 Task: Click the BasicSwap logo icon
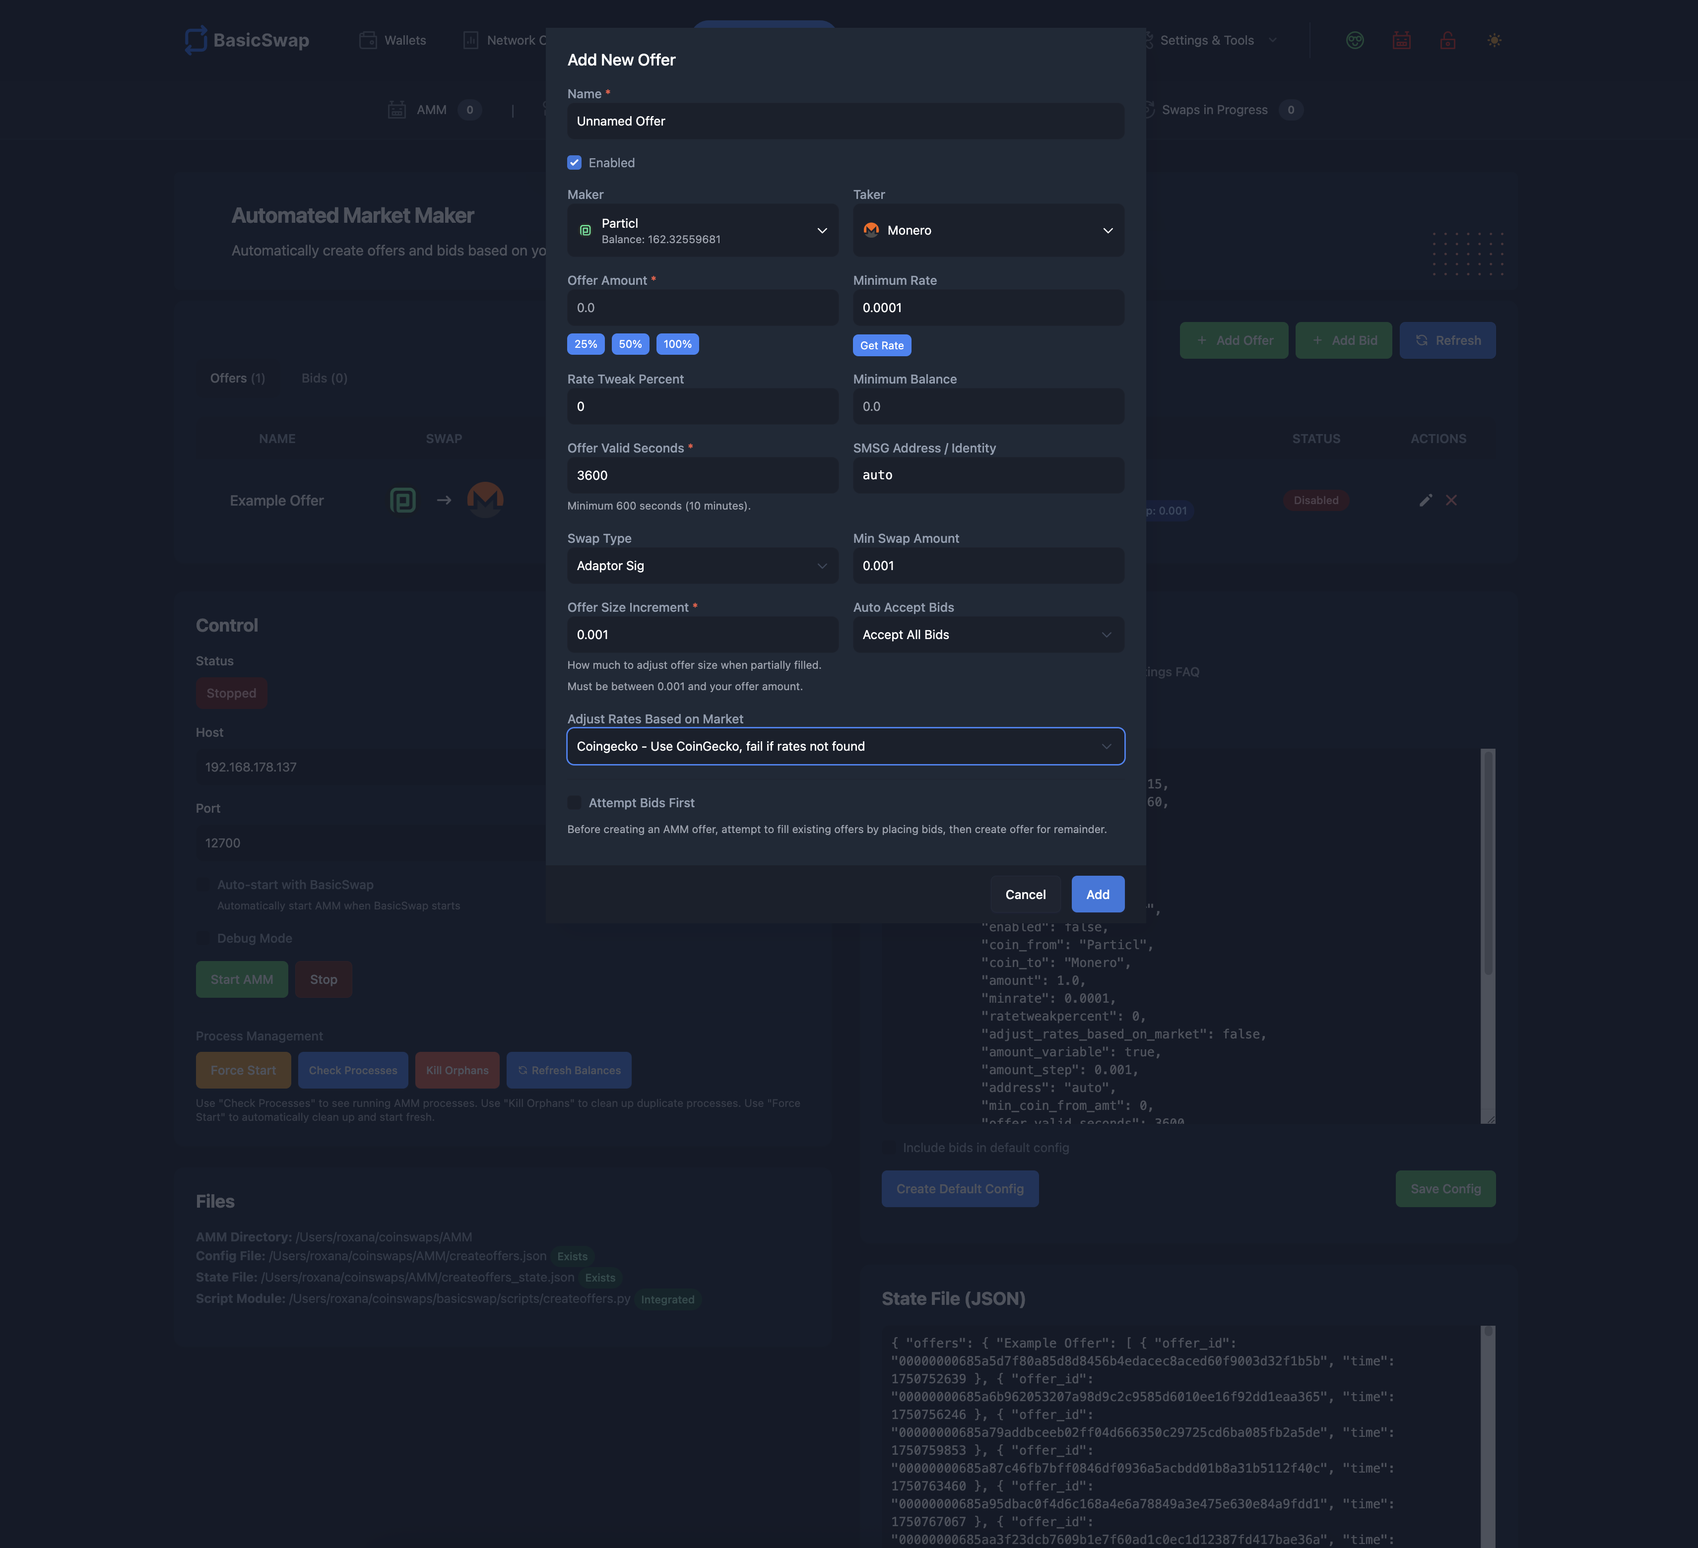pyautogui.click(x=196, y=40)
